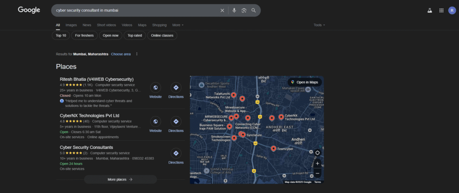Toggle the For freshers filter chip
Screen dimensions: 459x193
[x=84, y=35]
